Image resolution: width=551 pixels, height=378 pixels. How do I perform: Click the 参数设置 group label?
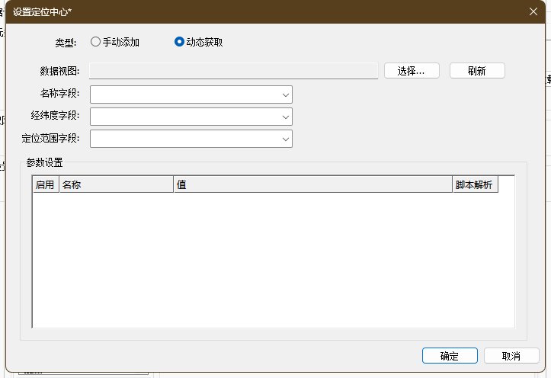pos(45,162)
